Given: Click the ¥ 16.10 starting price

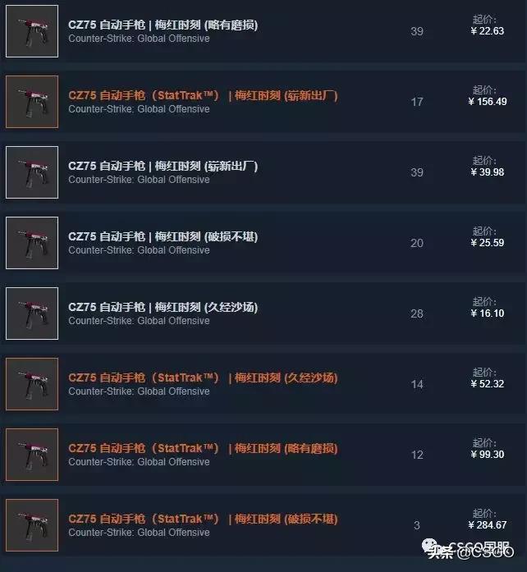Looking at the screenshot, I should pos(488,313).
